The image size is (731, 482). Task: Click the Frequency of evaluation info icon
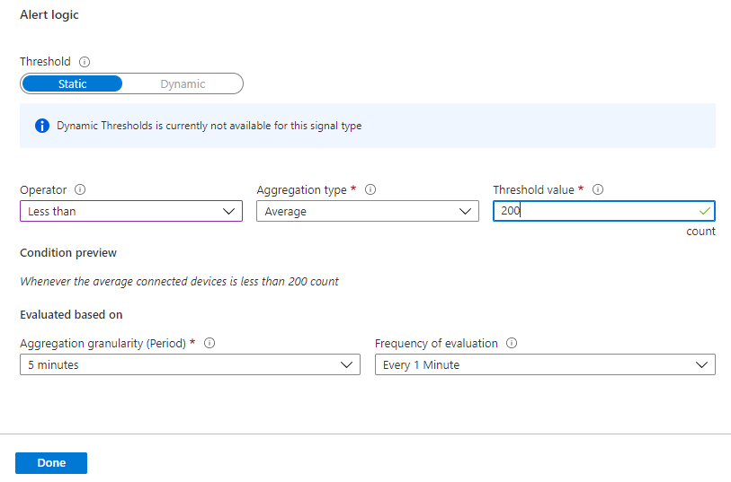coord(512,344)
